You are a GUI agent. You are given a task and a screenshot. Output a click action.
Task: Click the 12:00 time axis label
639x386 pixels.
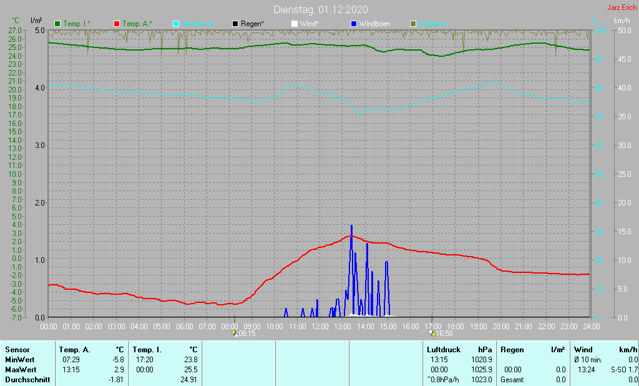coord(320,327)
